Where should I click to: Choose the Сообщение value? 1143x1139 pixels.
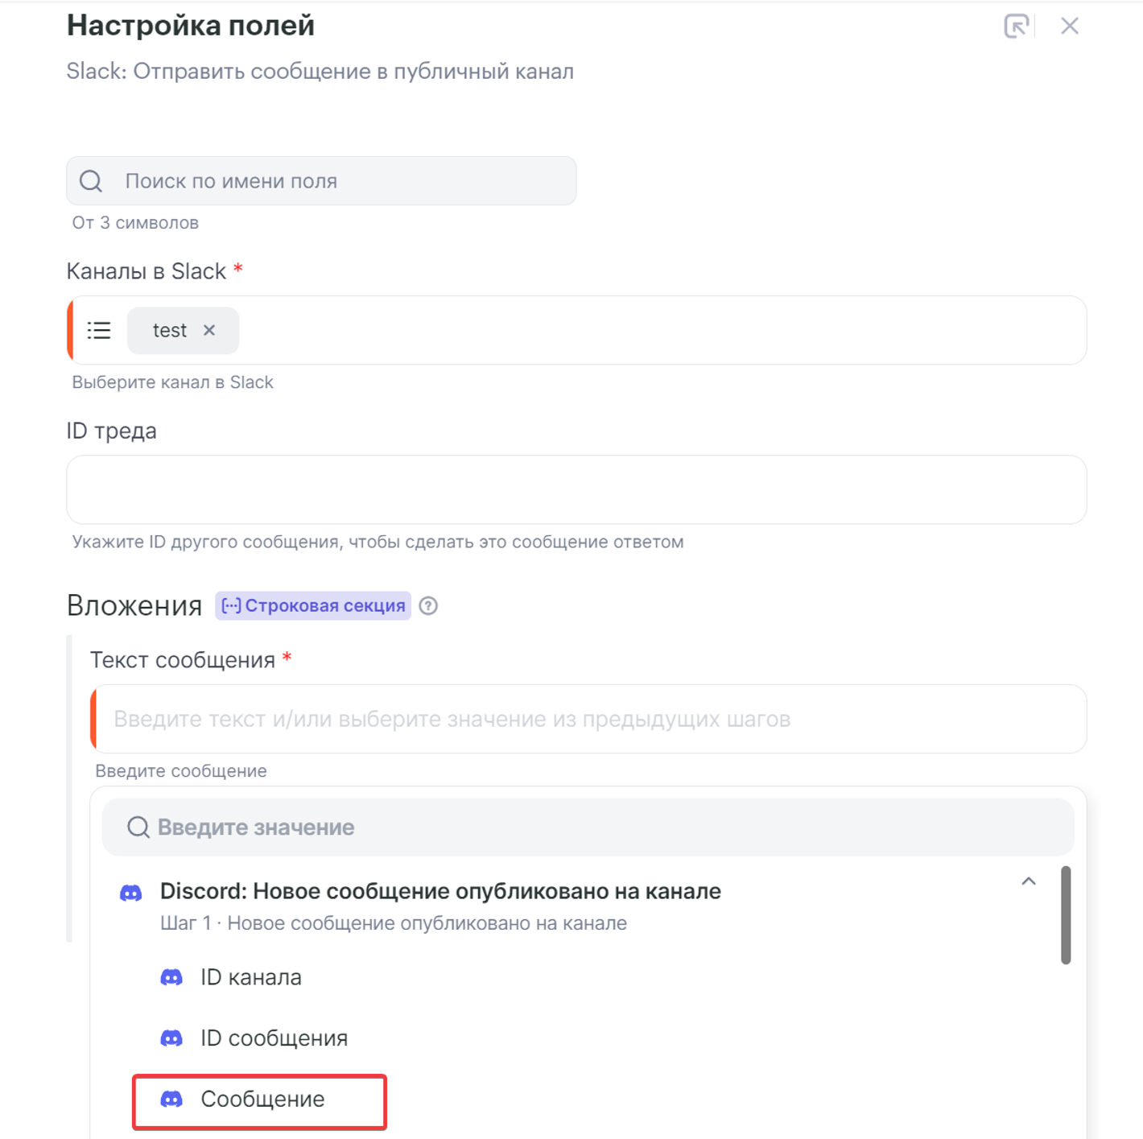(x=262, y=1100)
